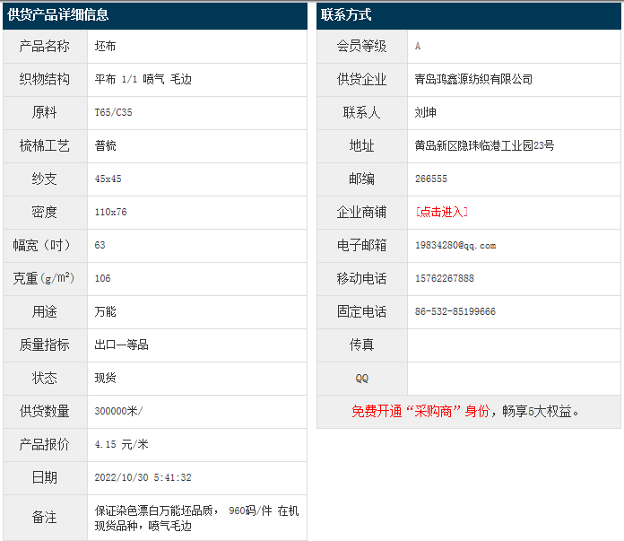Click the fabric structure value 平布 1/1 喷气 毛边
The height and width of the screenshot is (541, 624).
click(143, 79)
